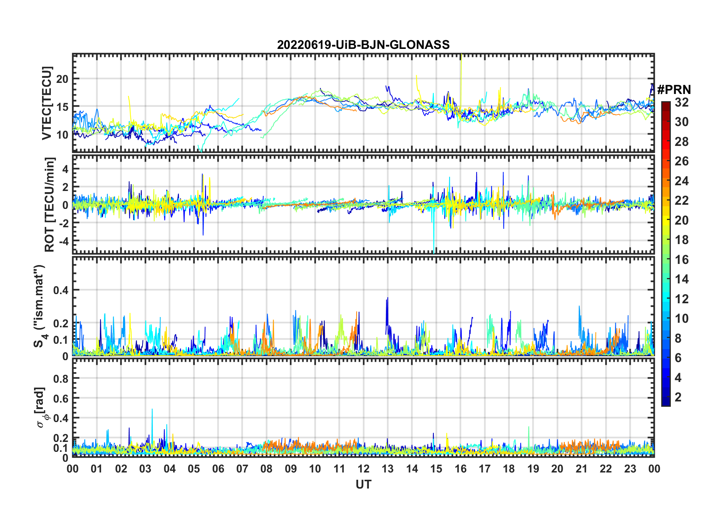The width and height of the screenshot is (727, 508).
Task: Click the S4 ("ism.mat") y-axis label
Action: [x=39, y=306]
